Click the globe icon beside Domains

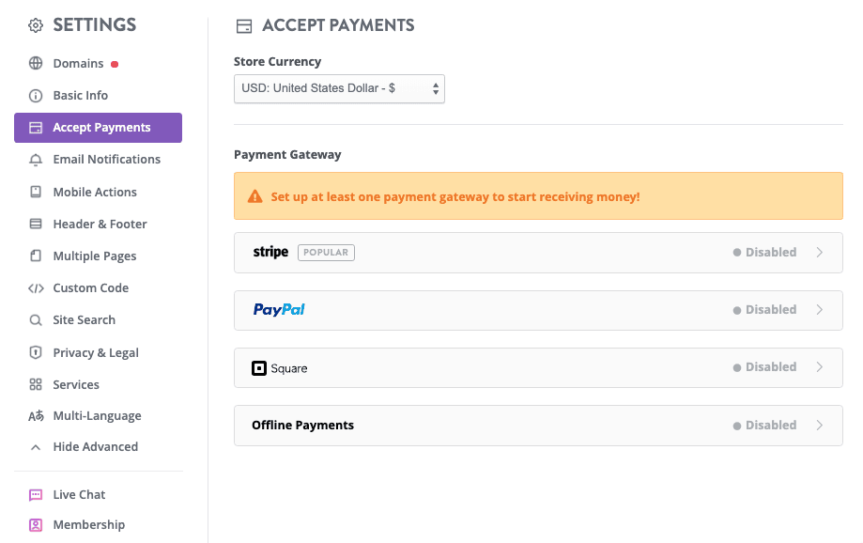36,64
